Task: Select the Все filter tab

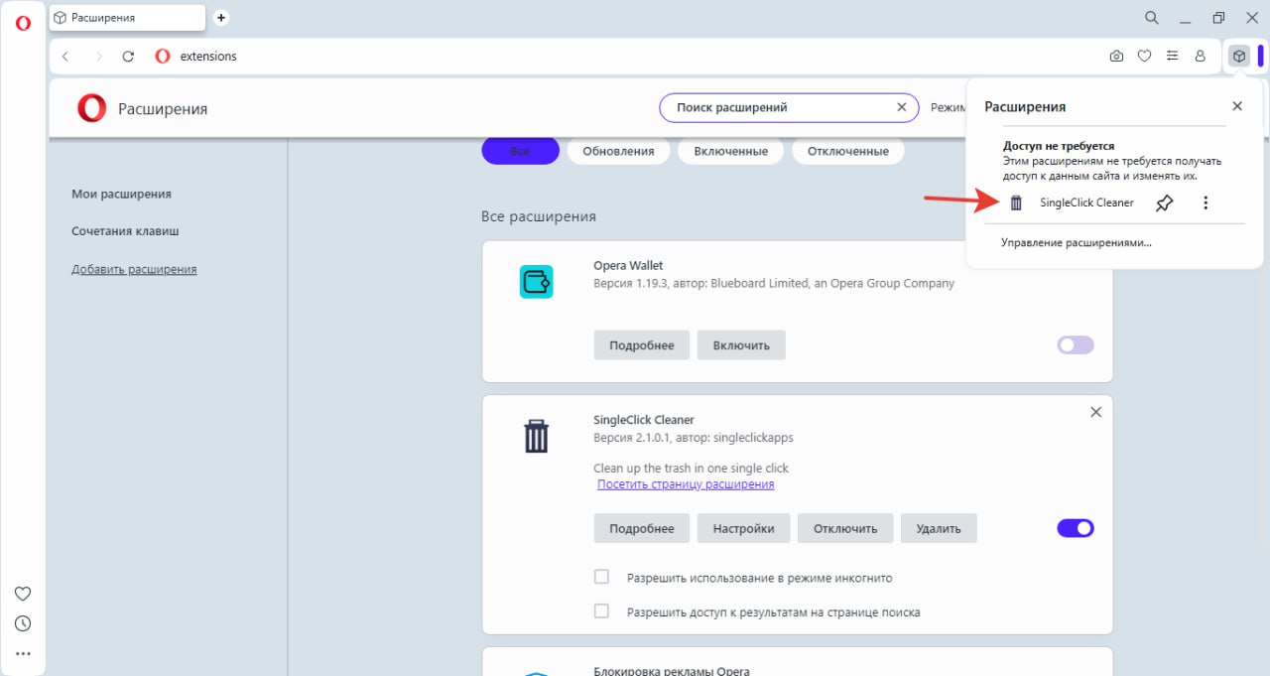Action: coord(520,151)
